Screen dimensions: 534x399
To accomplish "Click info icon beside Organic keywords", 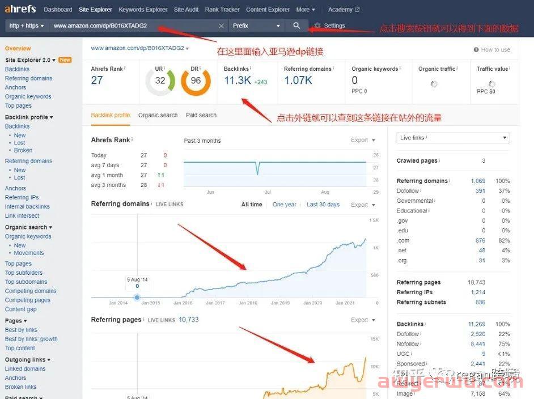I will (x=400, y=68).
